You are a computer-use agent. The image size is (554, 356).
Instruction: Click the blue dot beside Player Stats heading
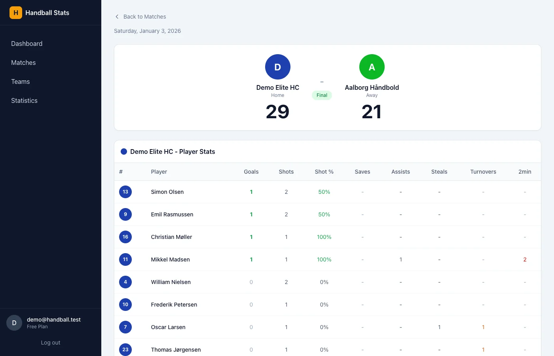pyautogui.click(x=124, y=151)
